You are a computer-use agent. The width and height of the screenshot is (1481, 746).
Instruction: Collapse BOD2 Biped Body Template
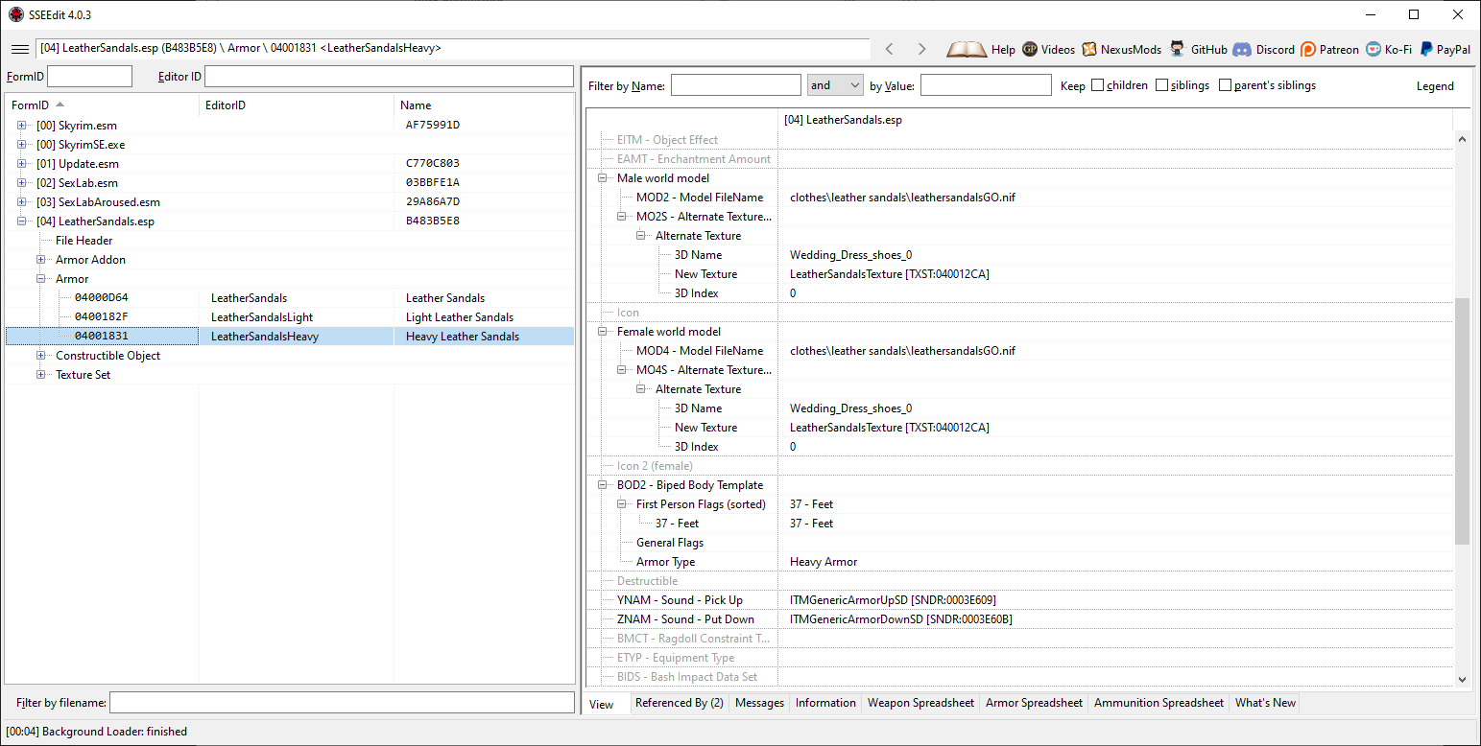point(603,485)
